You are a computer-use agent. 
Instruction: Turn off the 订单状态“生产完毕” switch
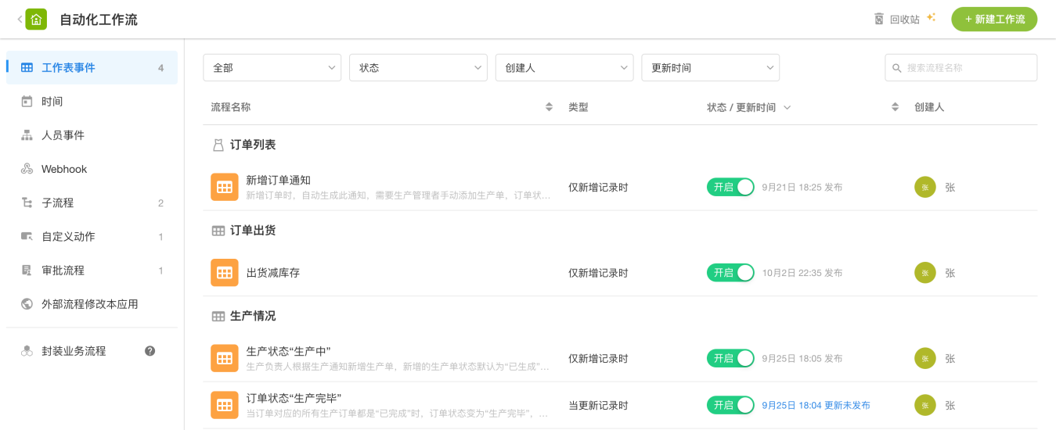730,405
